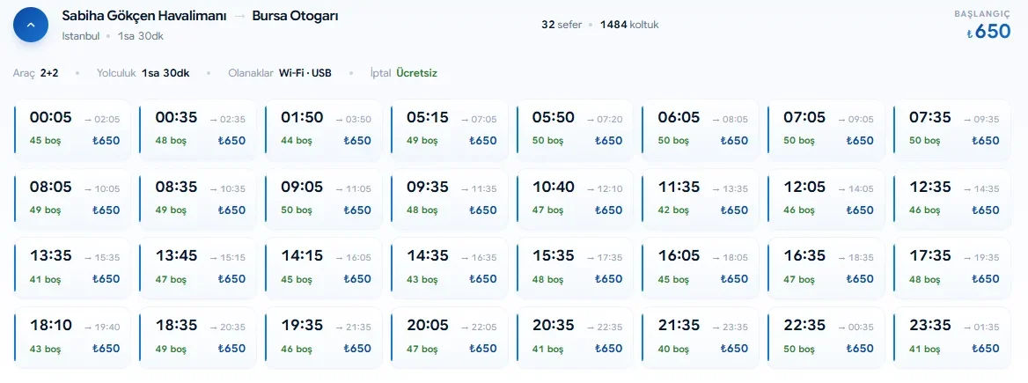Pick the 20:05 departure card
1028x383 pixels.
tap(450, 338)
